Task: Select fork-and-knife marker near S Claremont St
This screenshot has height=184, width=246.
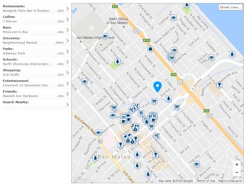Action: click(x=157, y=136)
